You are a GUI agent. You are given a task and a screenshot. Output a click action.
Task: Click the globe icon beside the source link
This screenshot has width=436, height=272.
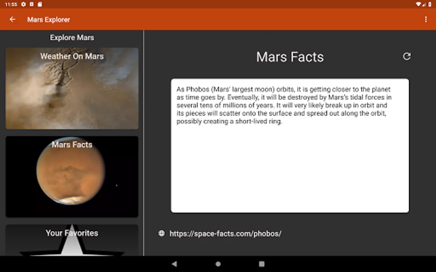(x=162, y=233)
